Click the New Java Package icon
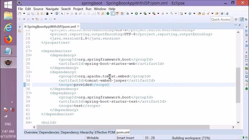Viewport: 249px width, 140px height. pyautogui.click(x=181, y=14)
